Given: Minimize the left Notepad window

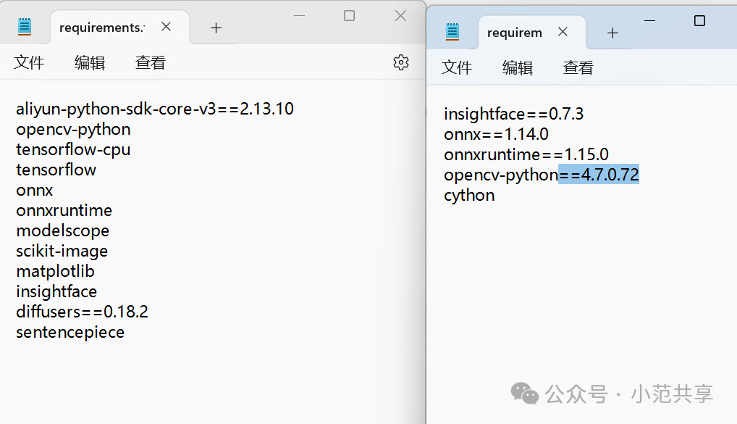Looking at the screenshot, I should [300, 15].
